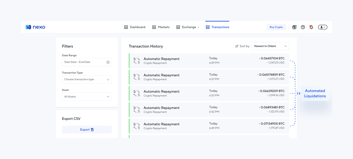Viewport: 353px width, 159px height.
Task: Open the help question mark icon
Action: click(303, 27)
